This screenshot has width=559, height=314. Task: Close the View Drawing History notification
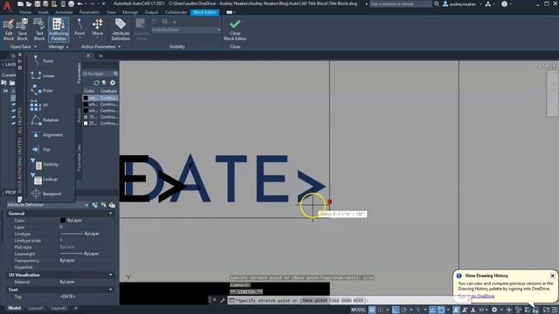coord(552,276)
